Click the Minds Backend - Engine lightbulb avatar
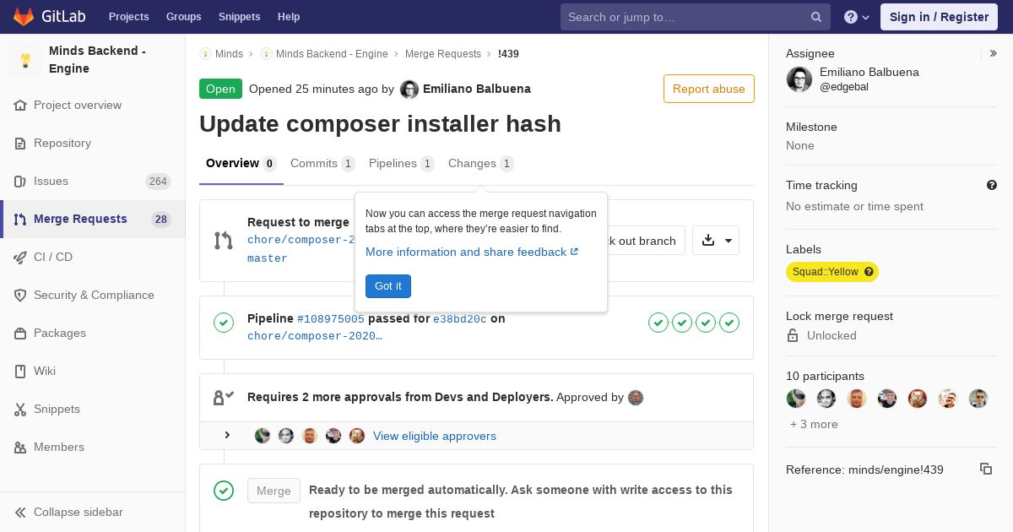The height and width of the screenshot is (532, 1013). pyautogui.click(x=25, y=60)
